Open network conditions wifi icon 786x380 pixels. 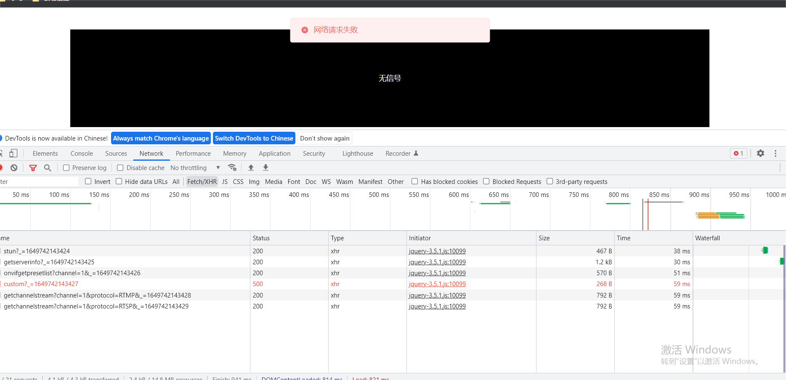point(232,167)
